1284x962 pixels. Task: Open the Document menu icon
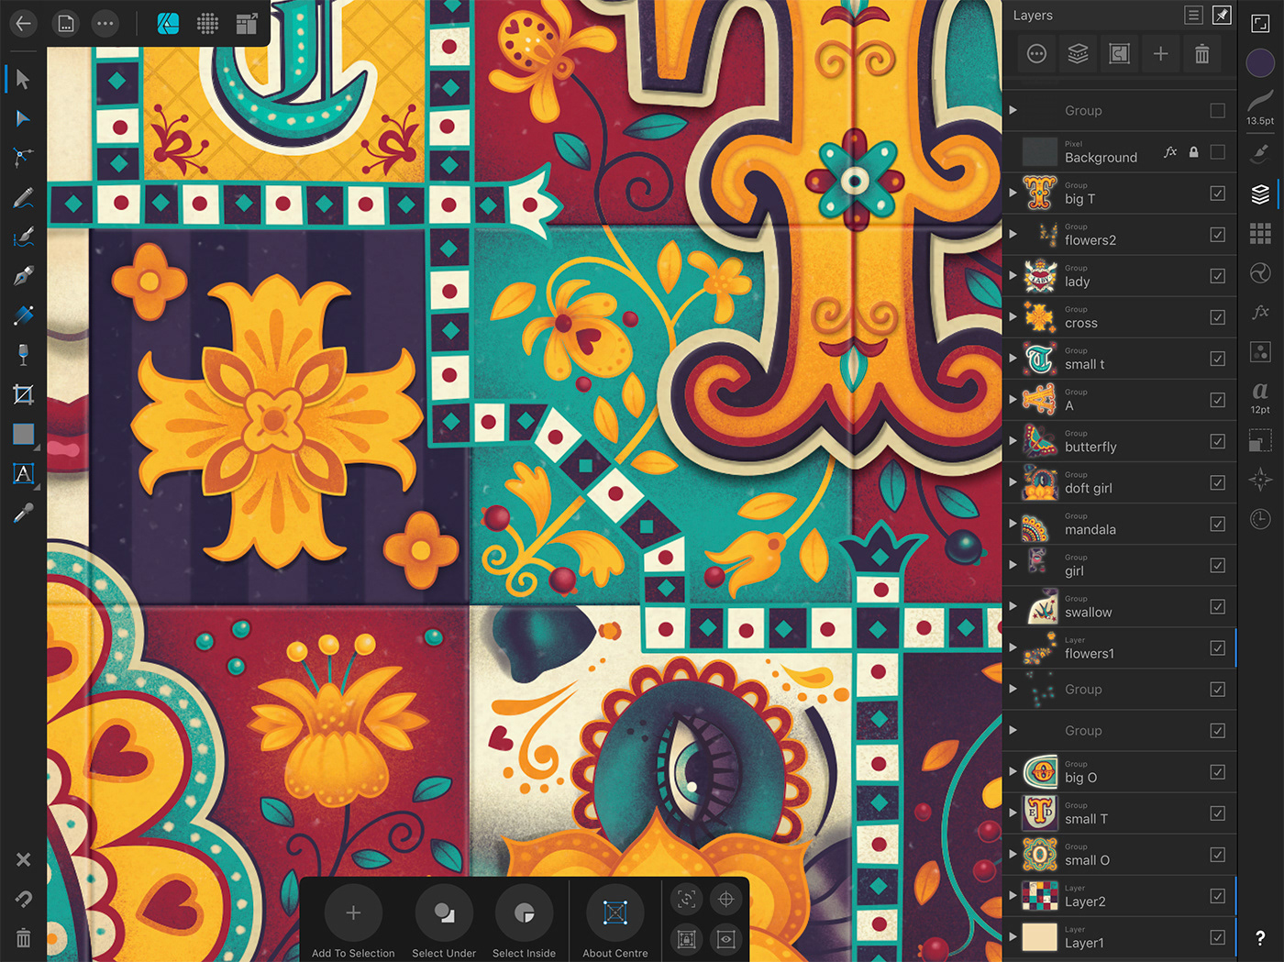coord(65,24)
